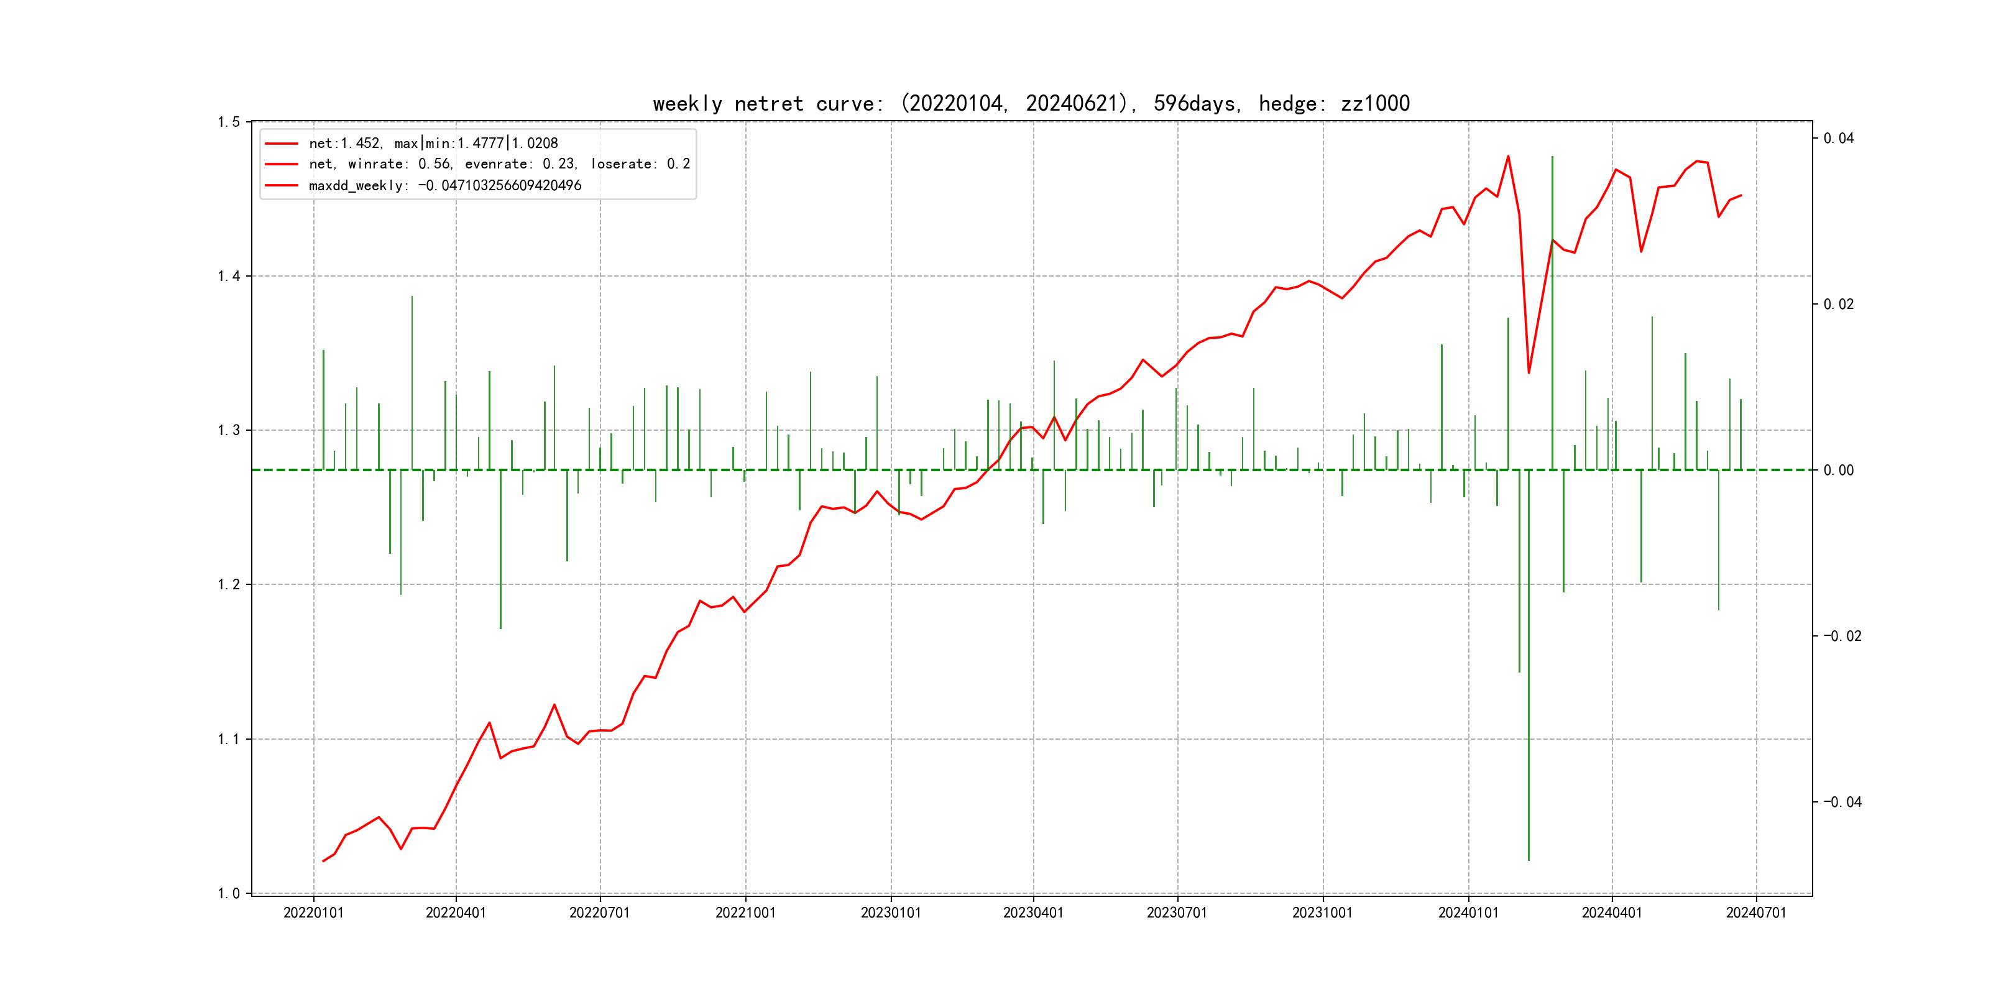
Task: Click the legend entry showing net:1.452
Action: point(433,143)
